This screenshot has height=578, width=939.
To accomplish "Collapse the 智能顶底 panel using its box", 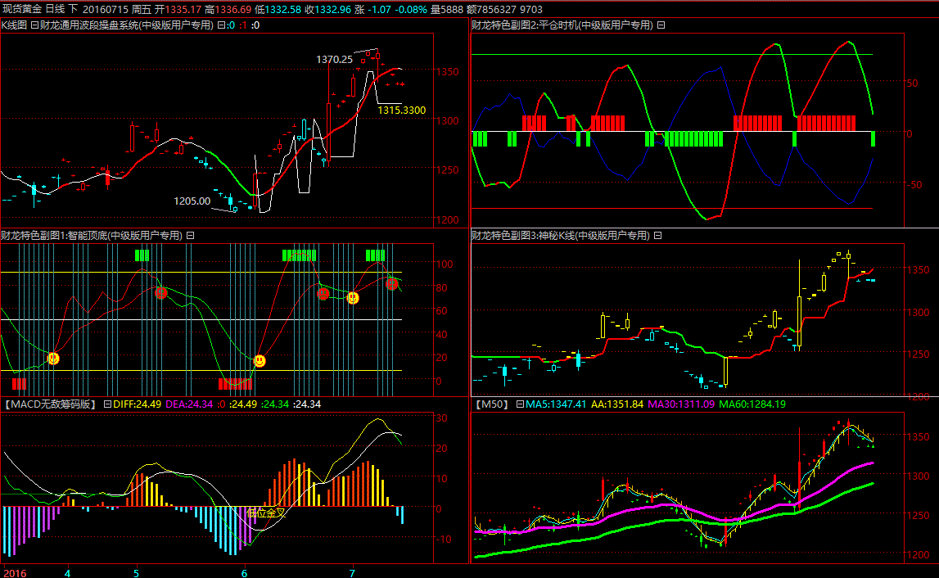I will click(190, 236).
